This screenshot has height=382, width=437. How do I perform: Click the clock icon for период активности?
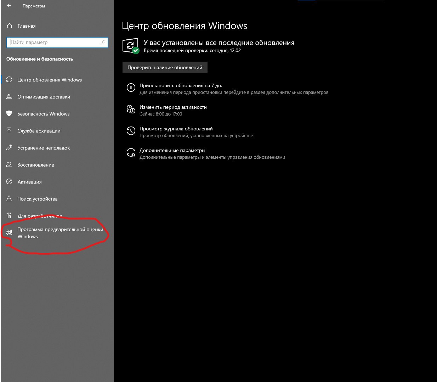(131, 109)
